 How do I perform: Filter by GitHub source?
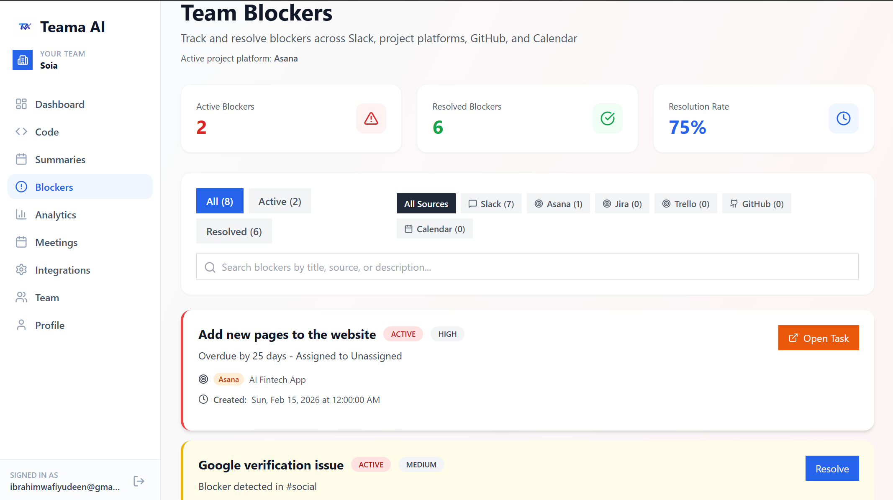coord(757,204)
